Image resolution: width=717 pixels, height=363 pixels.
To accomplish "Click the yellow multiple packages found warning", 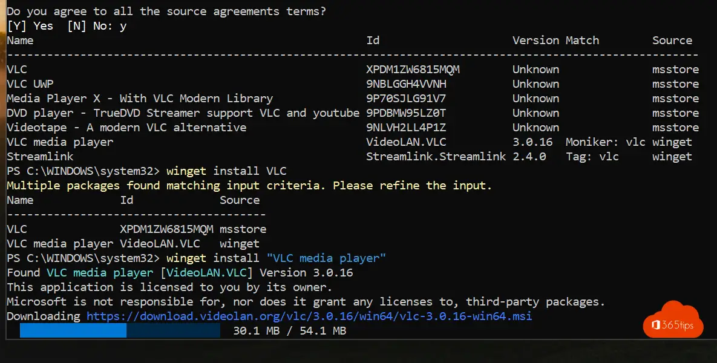I will tap(249, 186).
